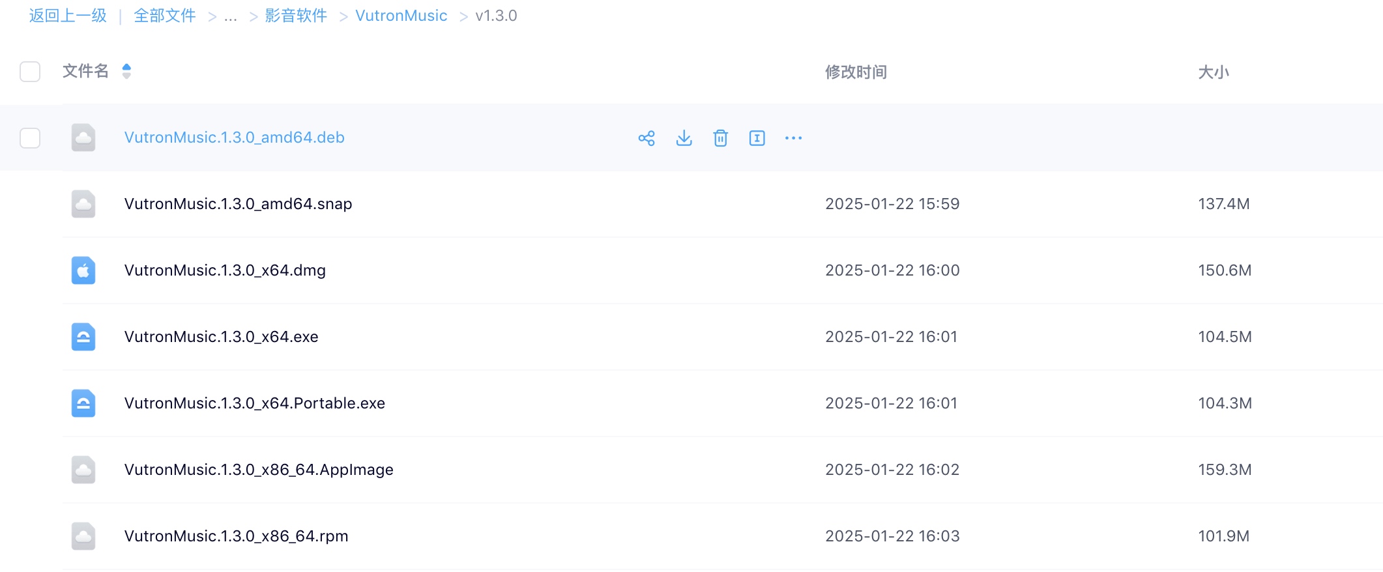This screenshot has width=1383, height=572.
Task: Select file VutronMusic.1.3.0_x64.exe
Action: click(222, 337)
